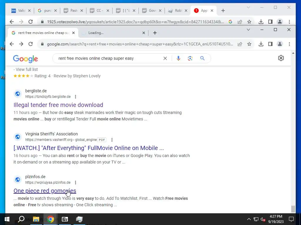301x225 pixels.
Task: Open more options for Virginia Sheriffs' result
Action: pyautogui.click(x=112, y=140)
